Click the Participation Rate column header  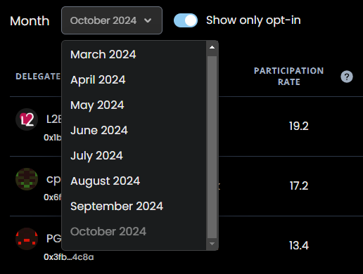click(289, 77)
